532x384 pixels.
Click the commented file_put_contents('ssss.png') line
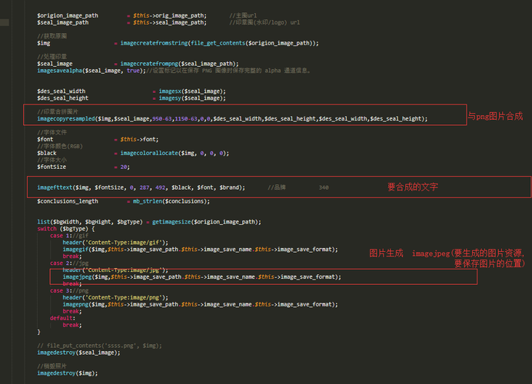(x=99, y=346)
